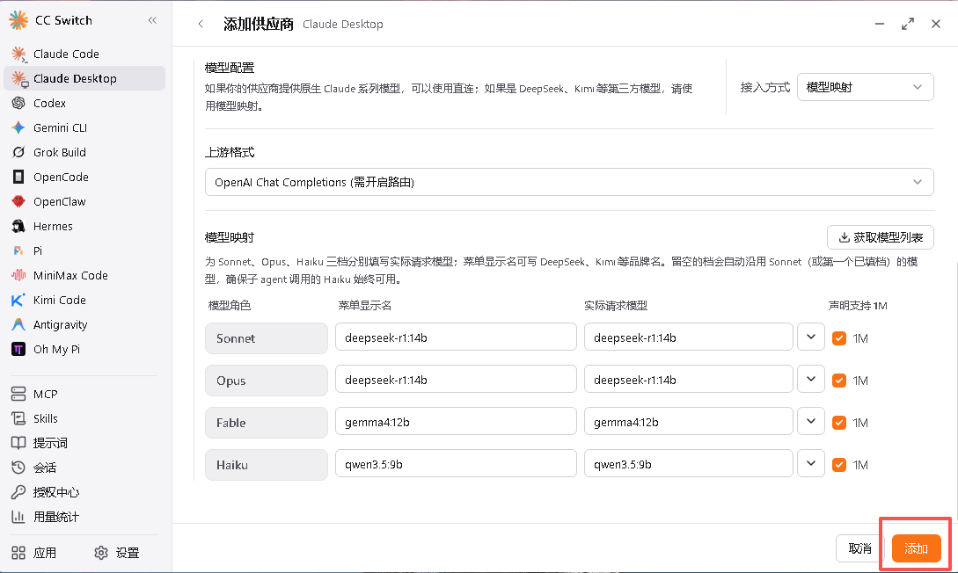Screen dimensions: 958x573
Task: Open OpenCode via its square icon
Action: (x=18, y=177)
